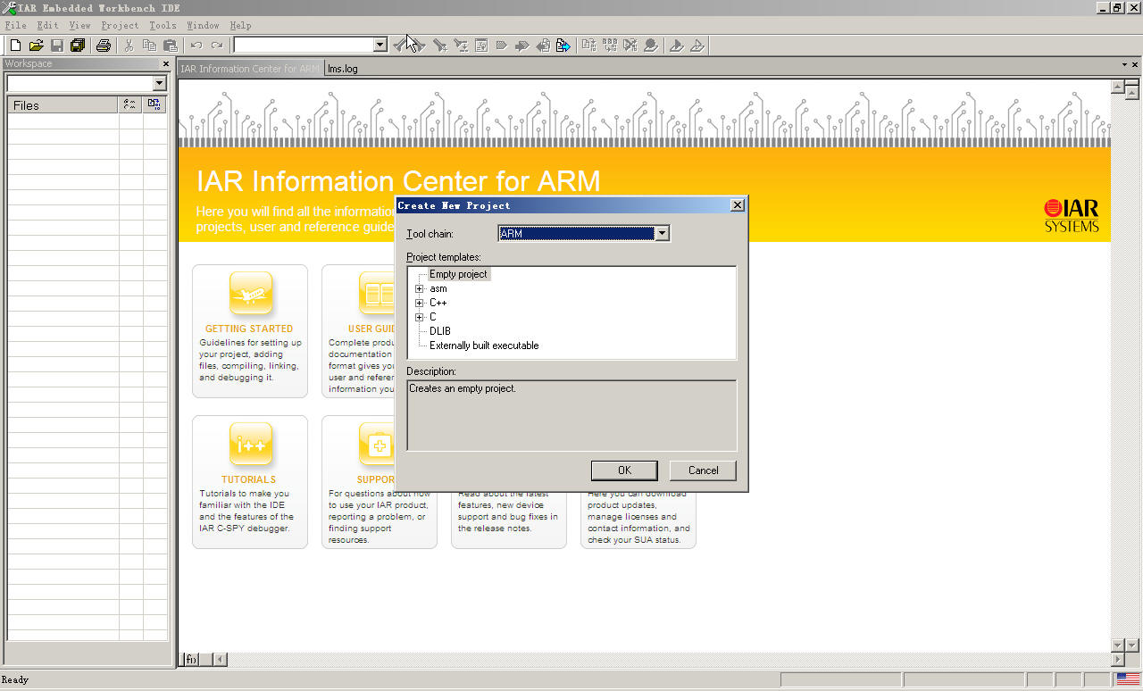Click the Toggle Breakpoint icon

(x=651, y=45)
